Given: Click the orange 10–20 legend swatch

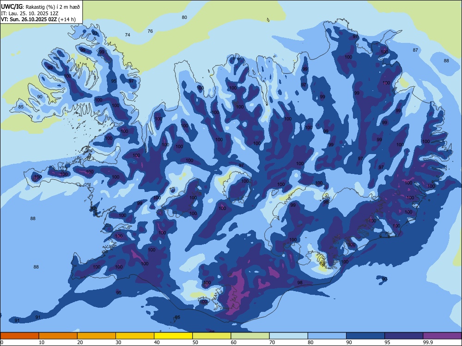Looking at the screenshot, I should tap(58, 336).
